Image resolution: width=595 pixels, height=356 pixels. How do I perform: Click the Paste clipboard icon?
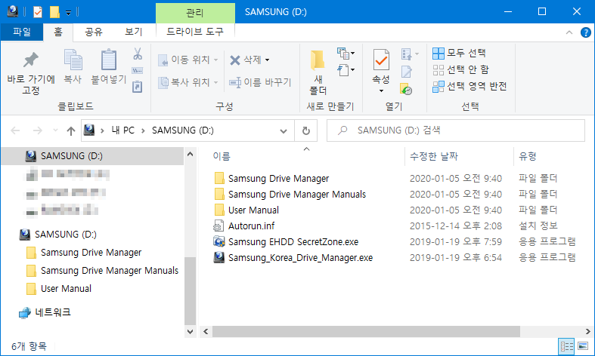pos(109,60)
